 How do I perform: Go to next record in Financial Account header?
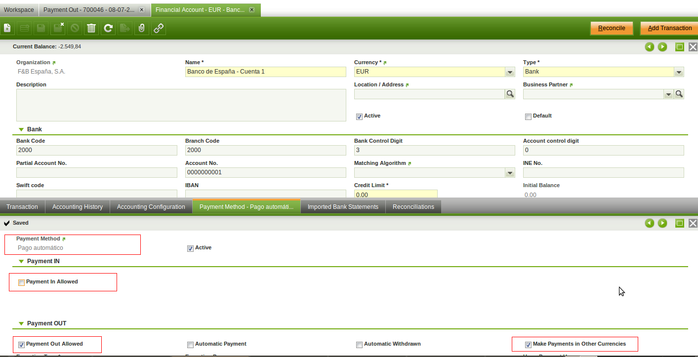point(662,47)
